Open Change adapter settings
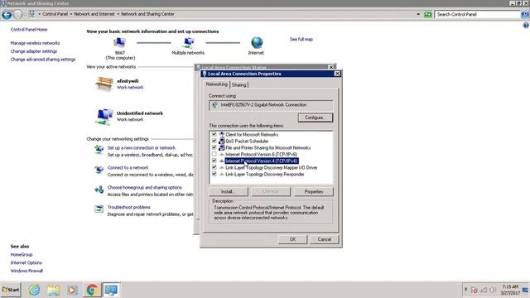530x298 pixels. [34, 51]
